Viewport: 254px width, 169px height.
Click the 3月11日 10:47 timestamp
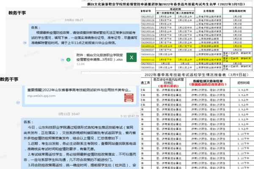coord(69,114)
